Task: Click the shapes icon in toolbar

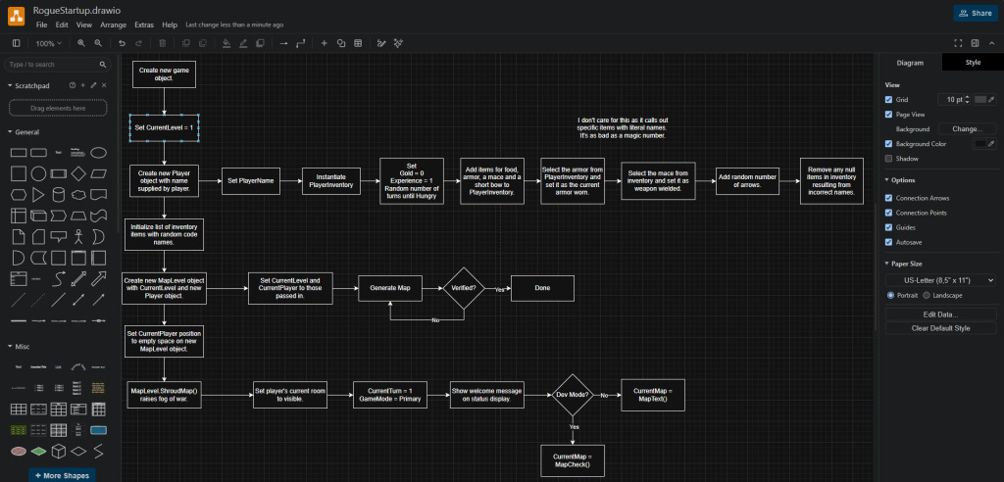Action: coord(341,43)
